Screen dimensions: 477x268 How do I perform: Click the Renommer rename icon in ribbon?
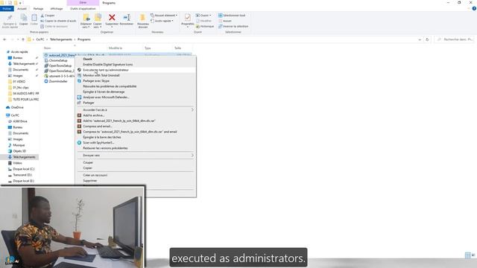(x=127, y=18)
